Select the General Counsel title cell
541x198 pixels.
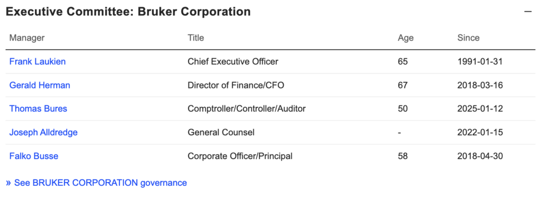[221, 132]
